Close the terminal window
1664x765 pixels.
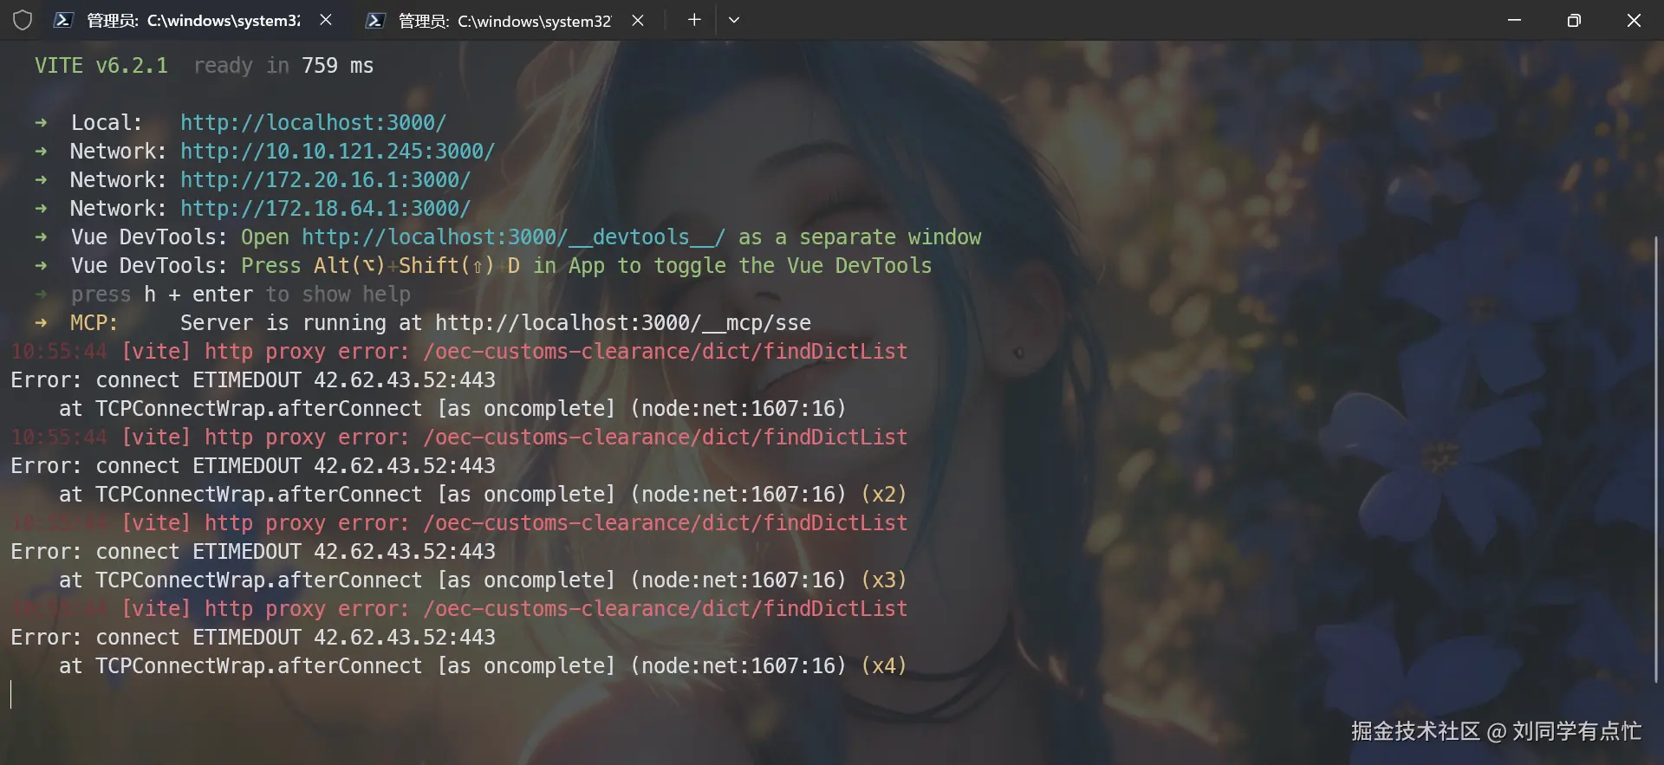tap(1634, 20)
